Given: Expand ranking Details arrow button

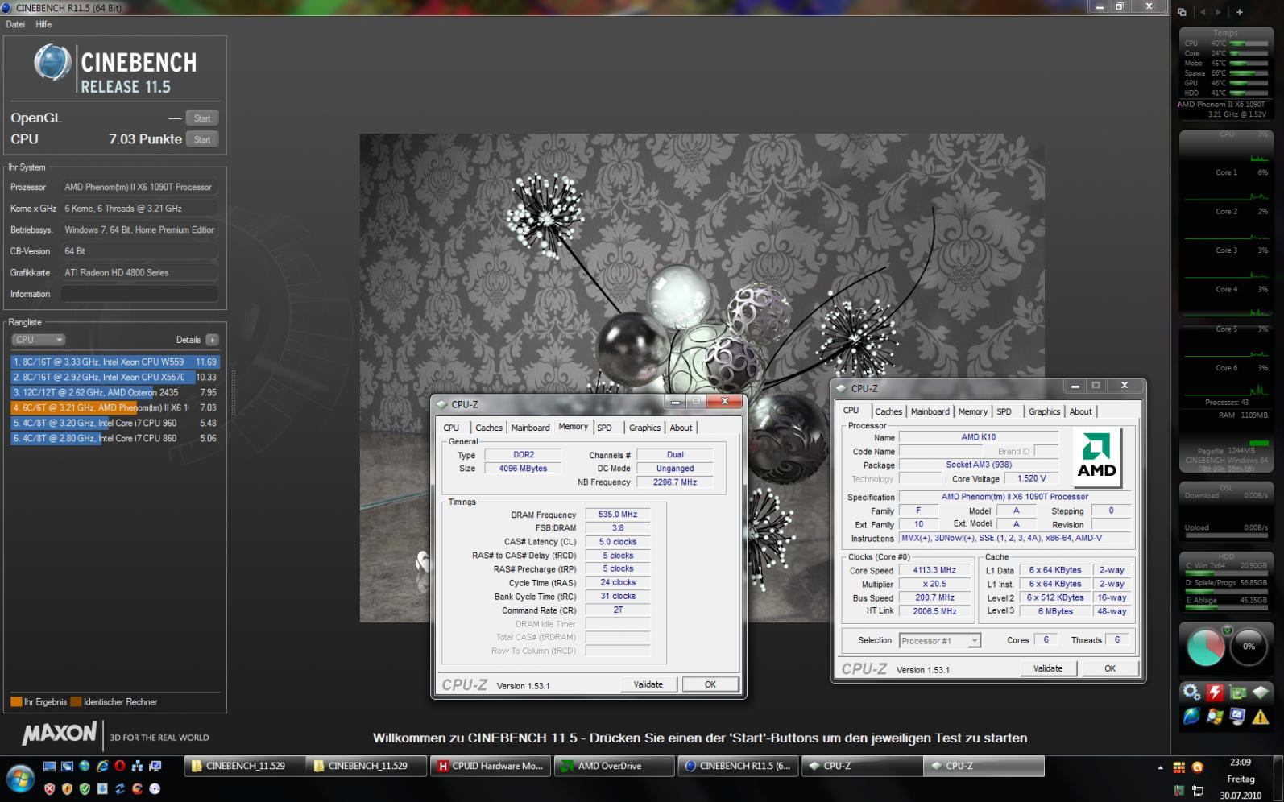Looking at the screenshot, I should pos(212,340).
